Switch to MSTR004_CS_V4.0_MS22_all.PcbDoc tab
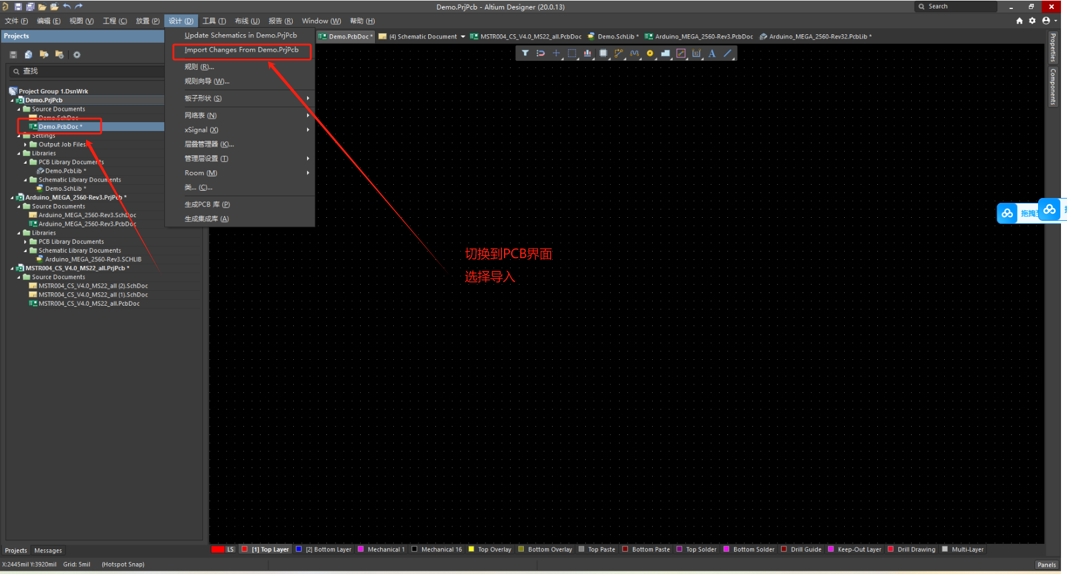 tap(526, 37)
